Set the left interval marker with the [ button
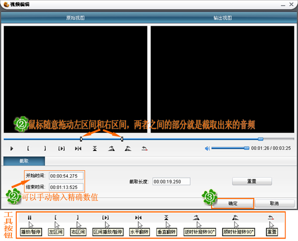The image size is (298, 241). coord(28,148)
